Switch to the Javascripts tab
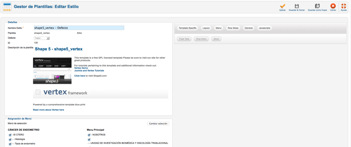The height and width of the screenshot is (147, 351). point(265,28)
